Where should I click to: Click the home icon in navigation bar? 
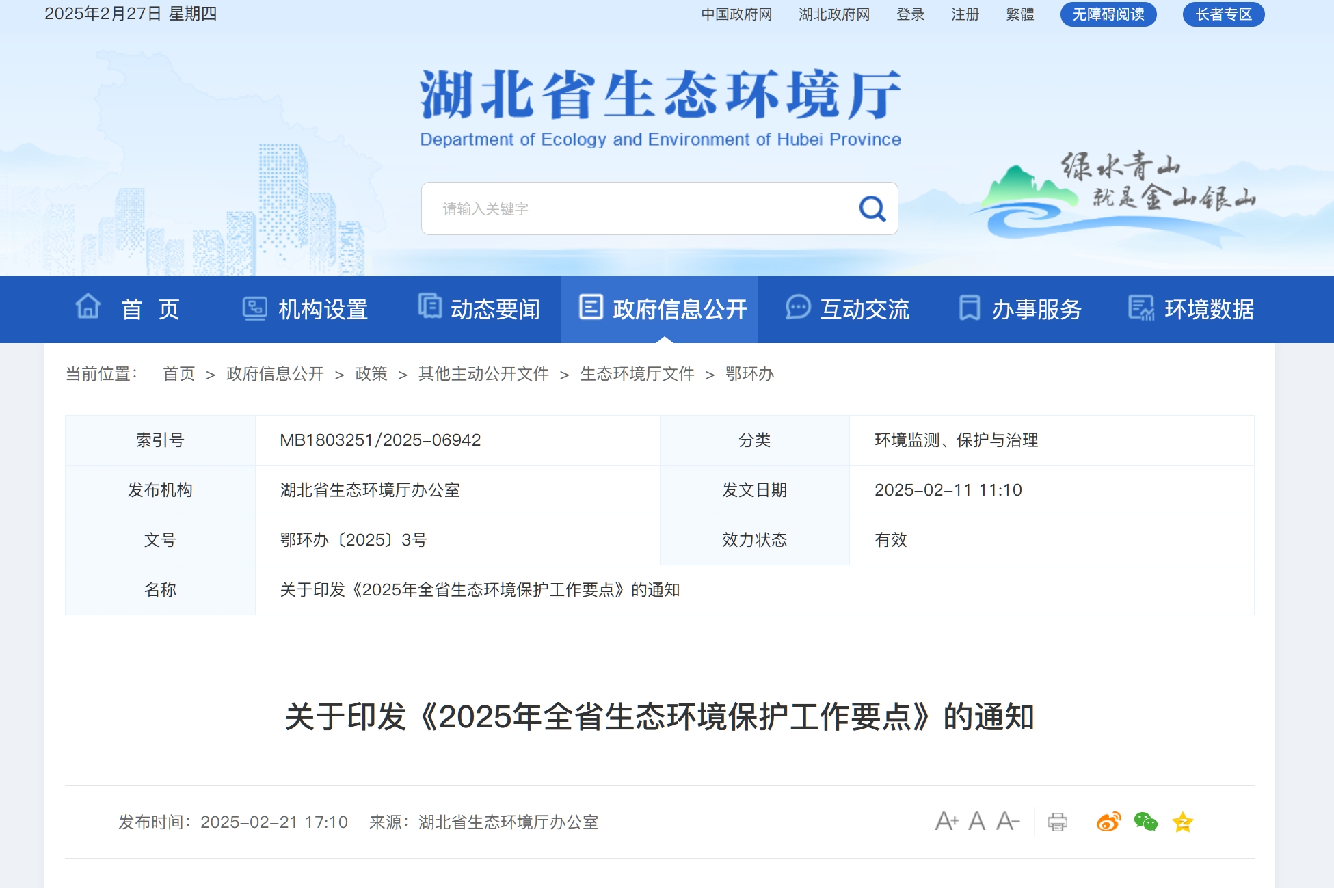(x=88, y=306)
